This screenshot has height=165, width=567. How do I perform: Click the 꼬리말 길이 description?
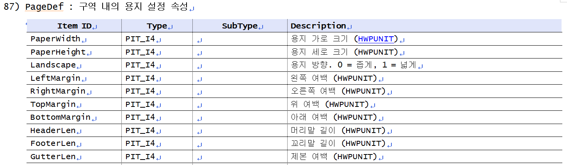coord(338,144)
